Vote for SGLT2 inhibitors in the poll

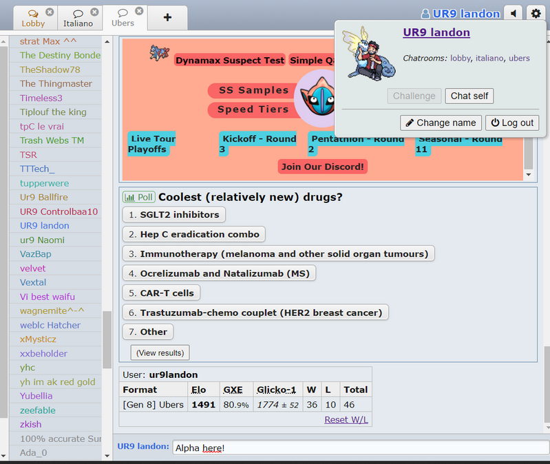(174, 215)
